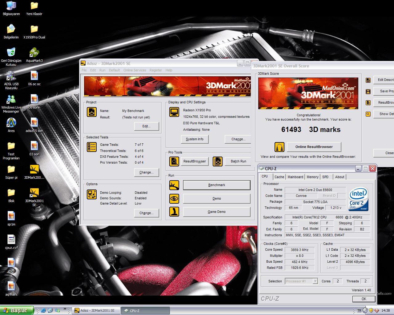
Task: Click the Display and CPU Settings monitor icon
Action: pyautogui.click(x=174, y=112)
